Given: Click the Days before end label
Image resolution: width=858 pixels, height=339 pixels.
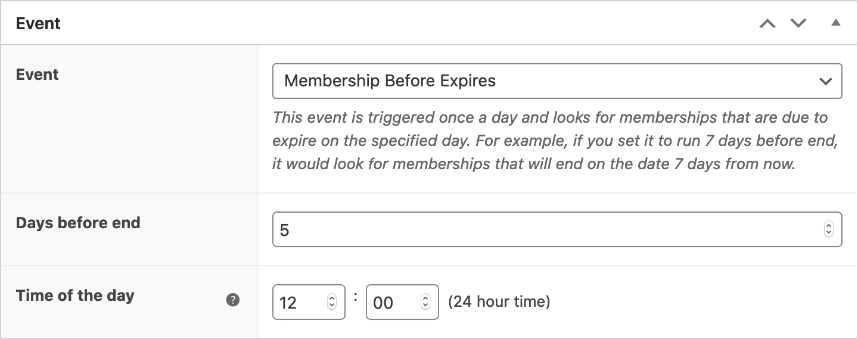Looking at the screenshot, I should (78, 223).
